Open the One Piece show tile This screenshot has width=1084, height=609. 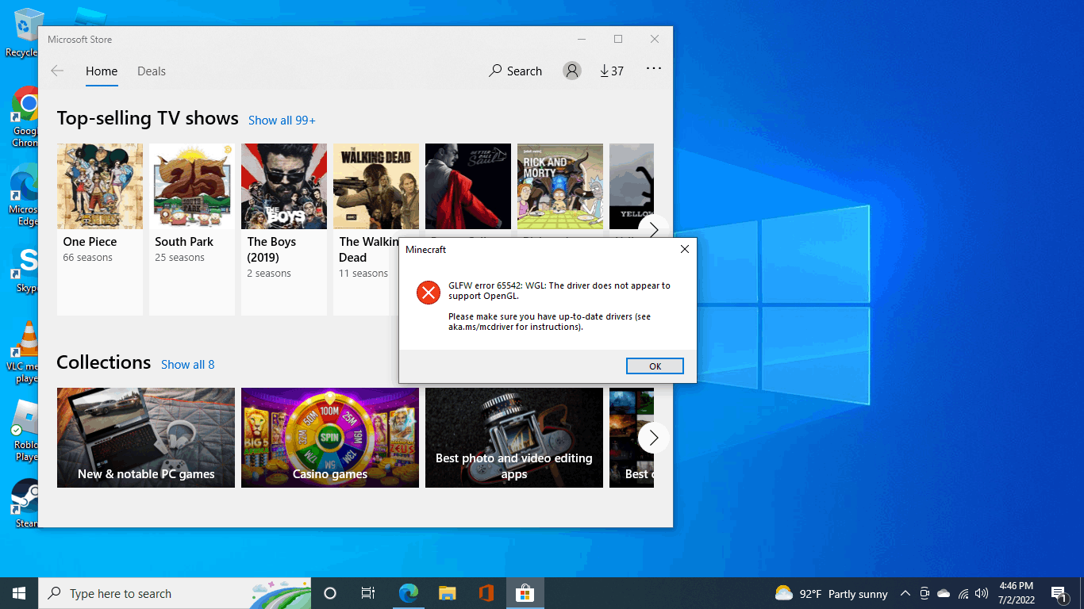pyautogui.click(x=100, y=229)
